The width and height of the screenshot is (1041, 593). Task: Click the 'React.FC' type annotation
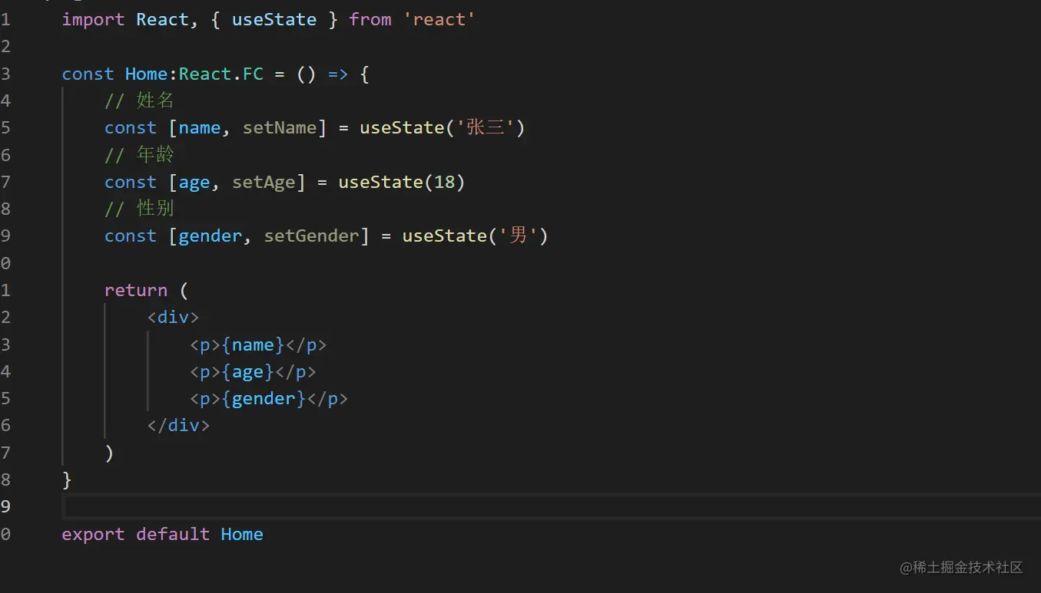pos(221,74)
